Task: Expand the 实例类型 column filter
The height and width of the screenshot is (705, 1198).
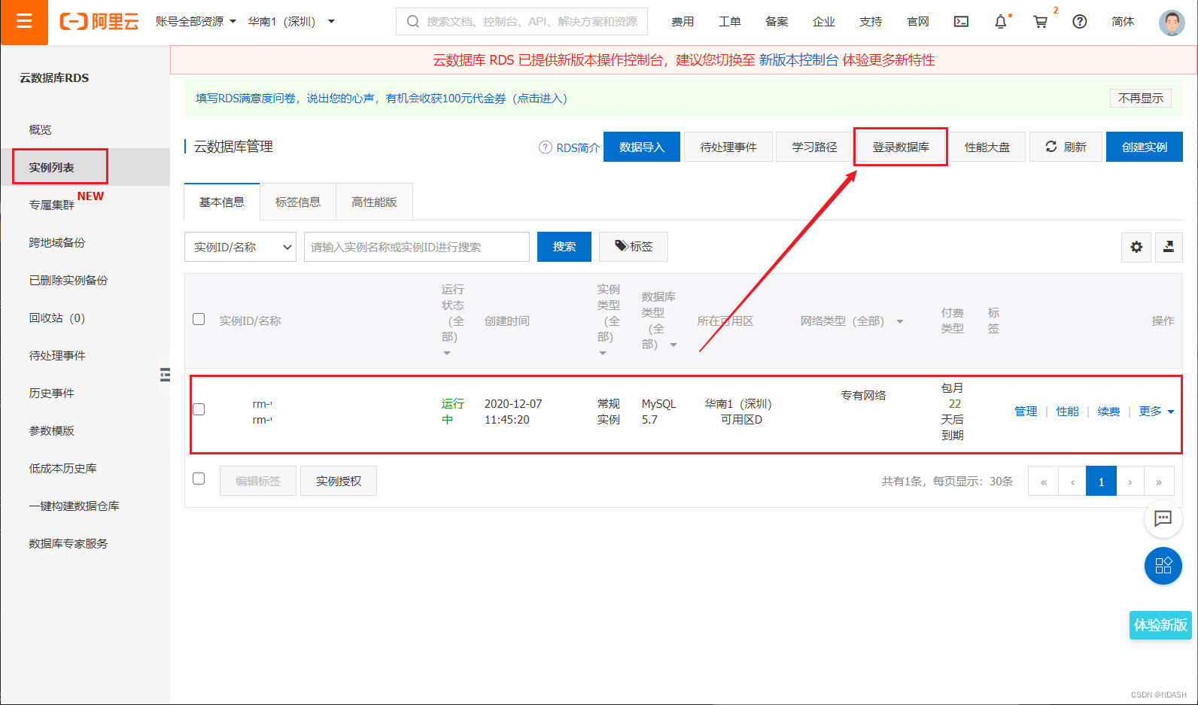Action: click(x=603, y=353)
